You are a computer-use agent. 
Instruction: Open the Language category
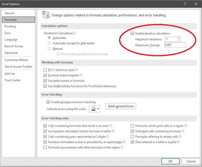point(19,40)
